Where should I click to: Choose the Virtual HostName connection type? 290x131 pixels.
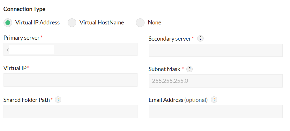click(72, 23)
